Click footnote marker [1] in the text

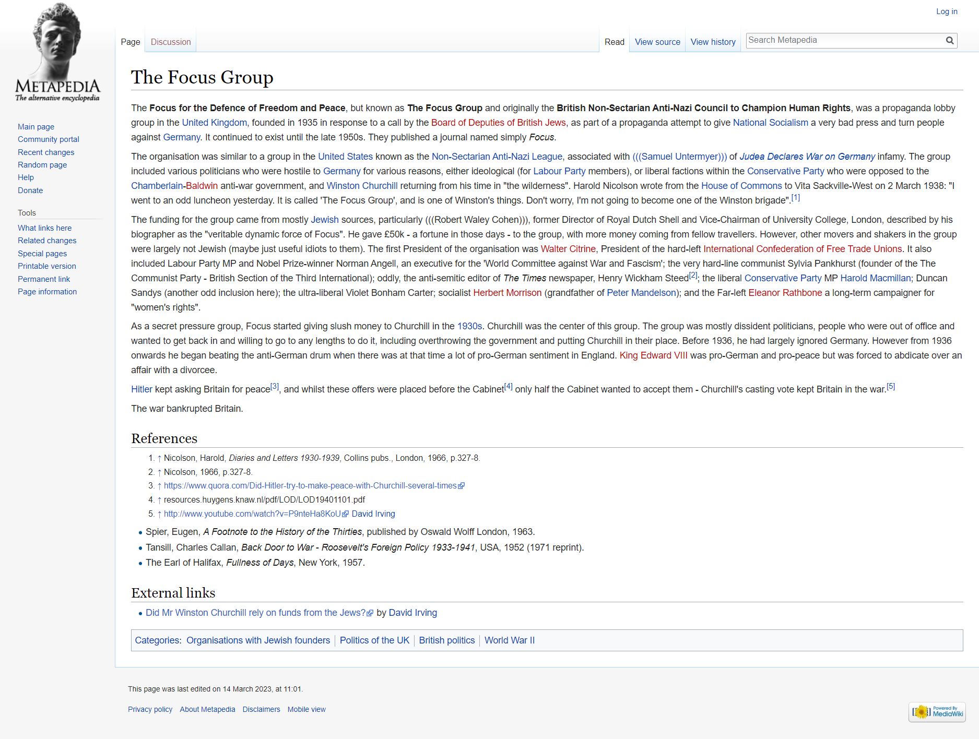click(795, 198)
